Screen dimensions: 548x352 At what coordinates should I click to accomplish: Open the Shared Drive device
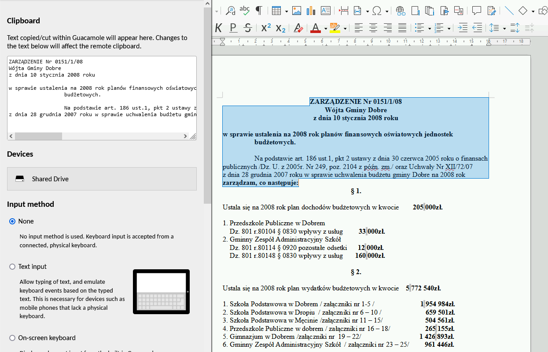coord(102,179)
